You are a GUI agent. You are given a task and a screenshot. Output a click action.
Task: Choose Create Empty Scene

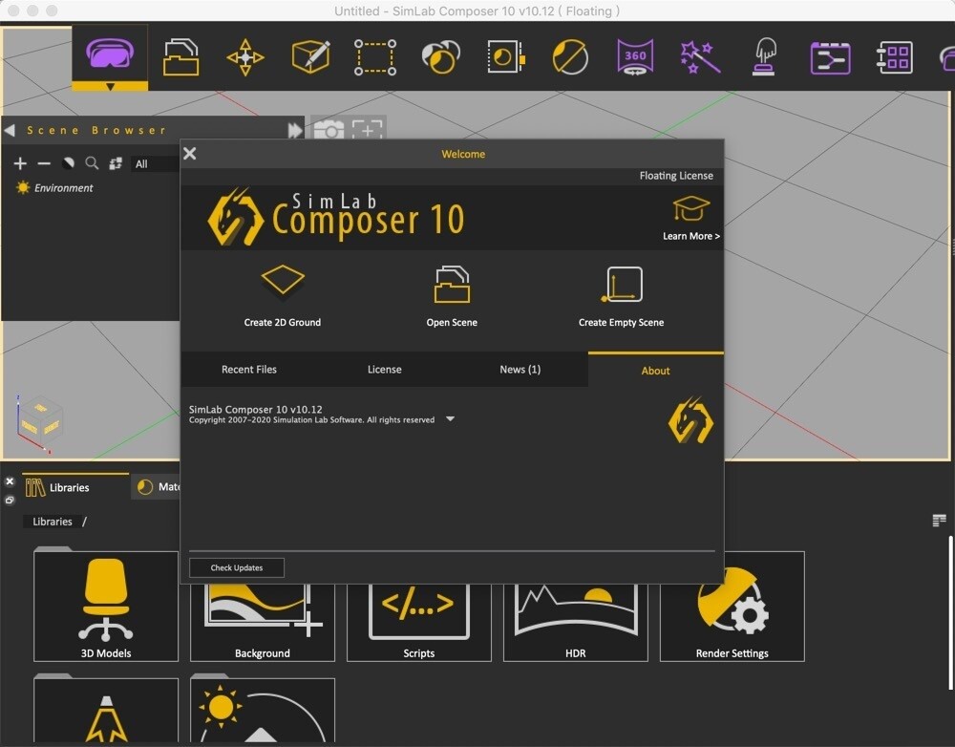(622, 297)
